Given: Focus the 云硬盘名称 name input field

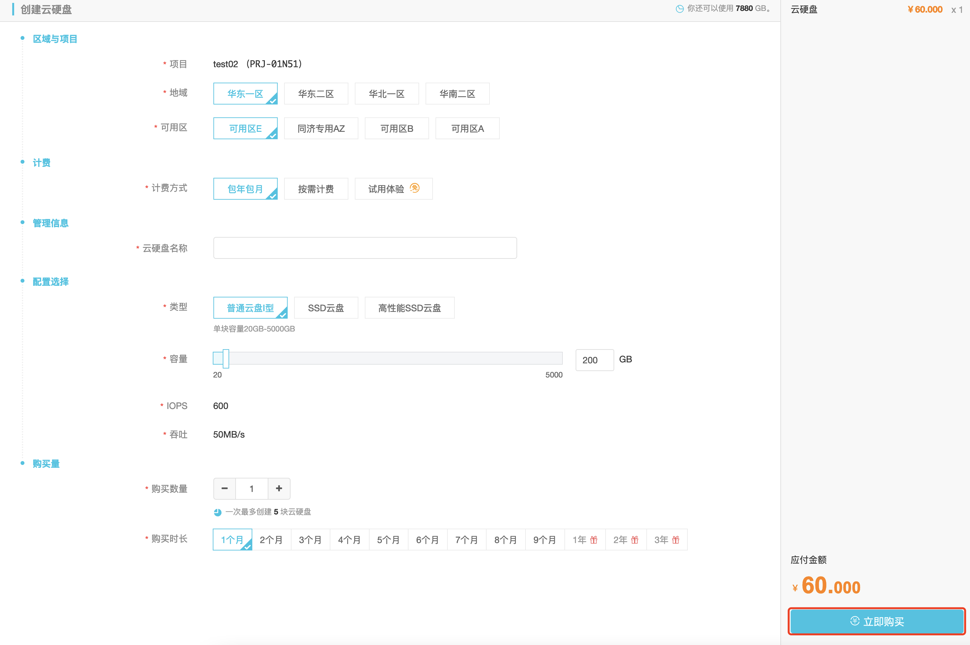Looking at the screenshot, I should click(x=365, y=248).
